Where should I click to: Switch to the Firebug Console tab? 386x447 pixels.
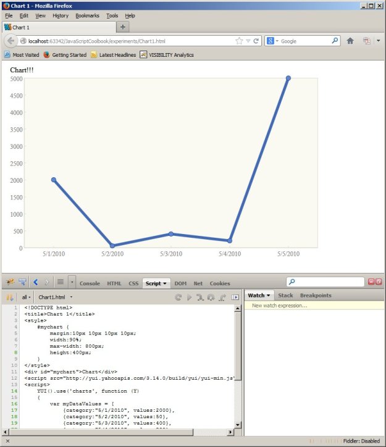click(x=90, y=283)
